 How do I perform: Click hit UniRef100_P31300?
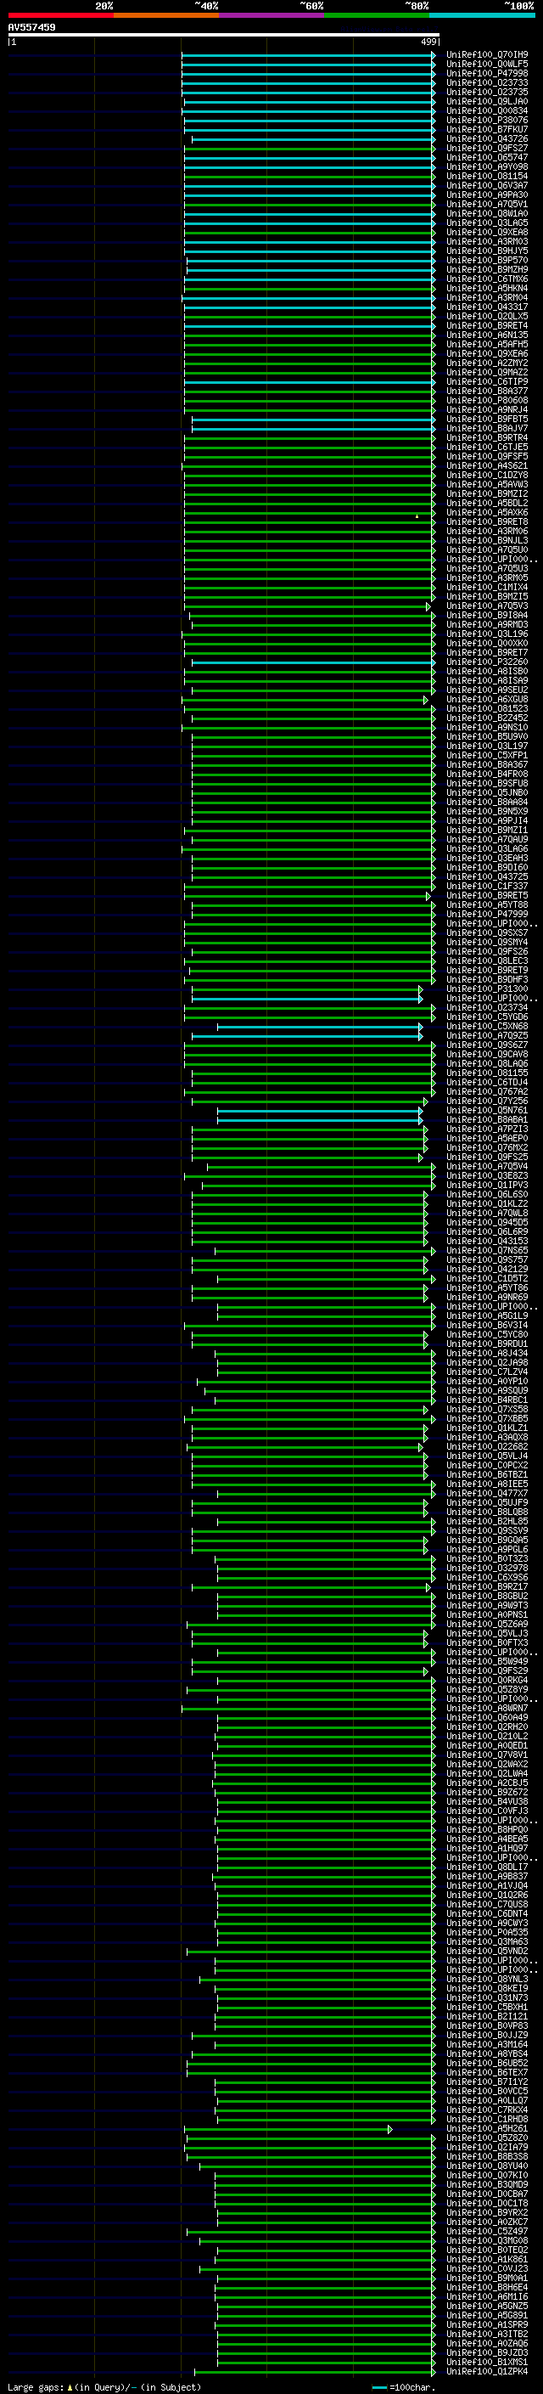pyautogui.click(x=487, y=989)
